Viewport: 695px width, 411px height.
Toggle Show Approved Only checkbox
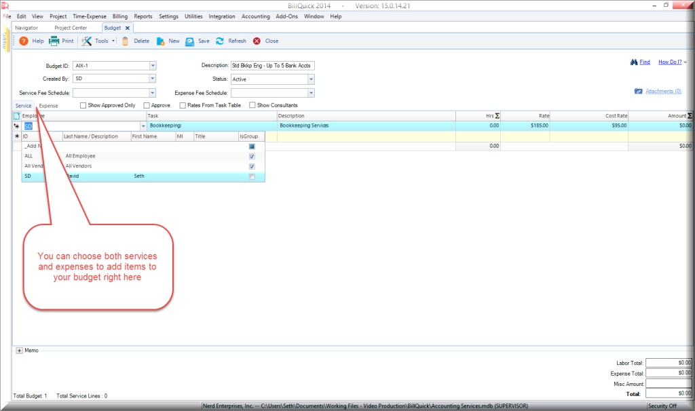coord(83,105)
